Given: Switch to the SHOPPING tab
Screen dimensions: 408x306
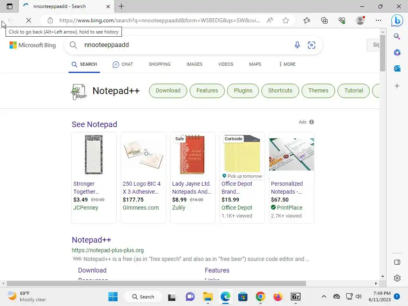Looking at the screenshot, I should [159, 64].
